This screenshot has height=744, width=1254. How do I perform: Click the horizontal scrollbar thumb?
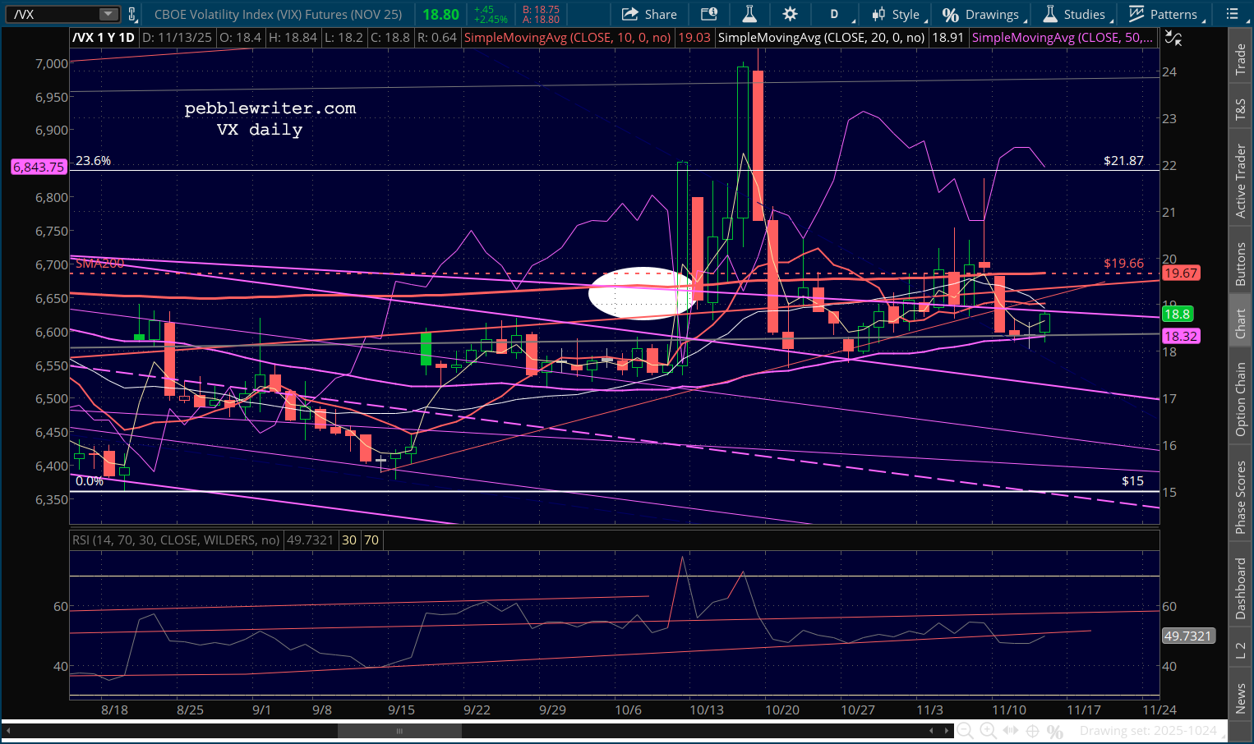click(x=399, y=731)
